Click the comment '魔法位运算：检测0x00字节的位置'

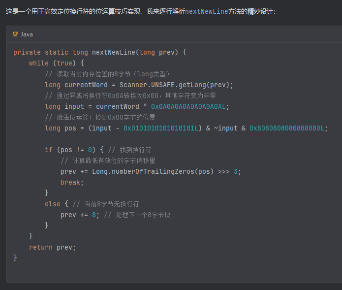[106, 117]
